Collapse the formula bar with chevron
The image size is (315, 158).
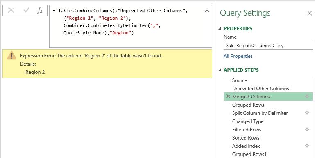[207, 11]
